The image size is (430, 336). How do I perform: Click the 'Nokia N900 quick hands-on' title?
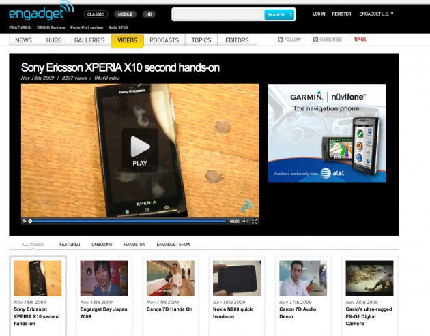click(x=233, y=313)
